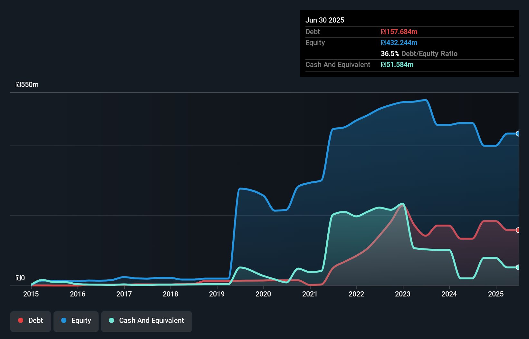Select the teal Cash endpoint marker on chart
Viewport: 529px width, 339px height.
coord(518,267)
